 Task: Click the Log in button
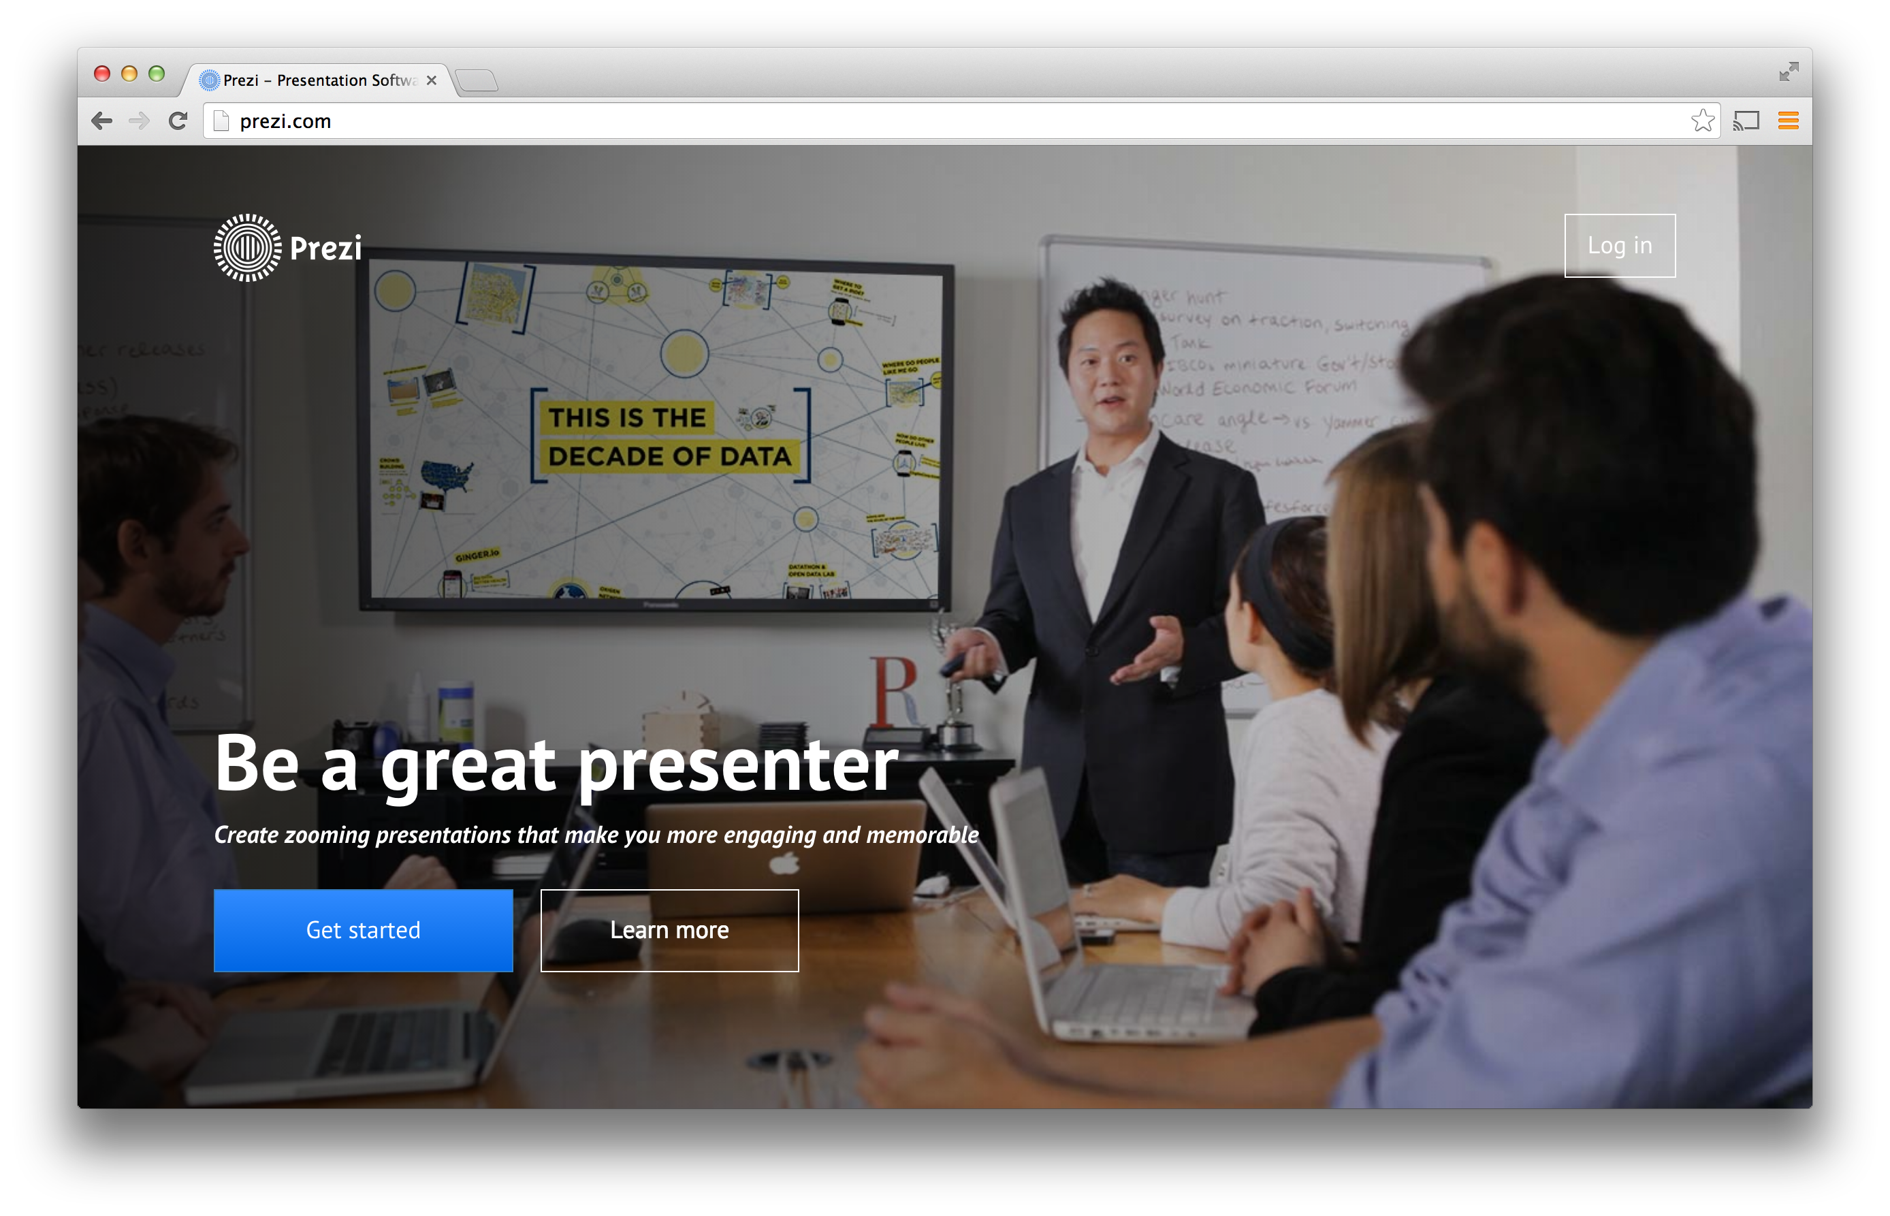[1619, 246]
